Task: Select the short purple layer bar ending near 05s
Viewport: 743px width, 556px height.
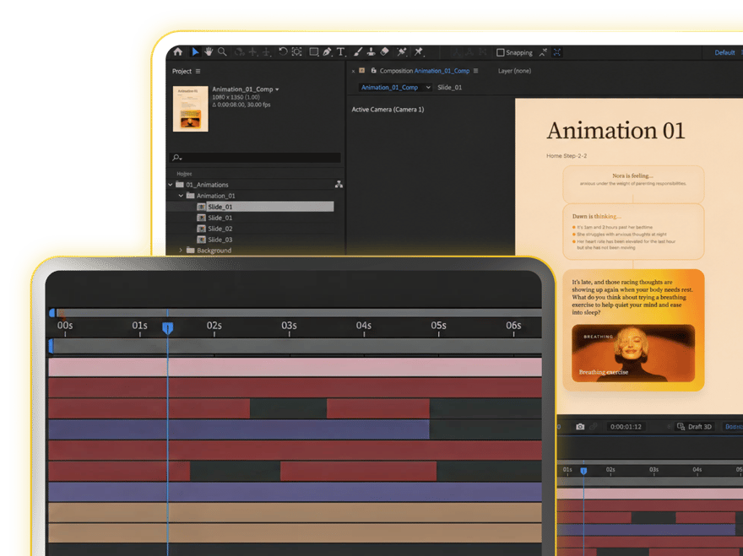Action: coord(239,429)
